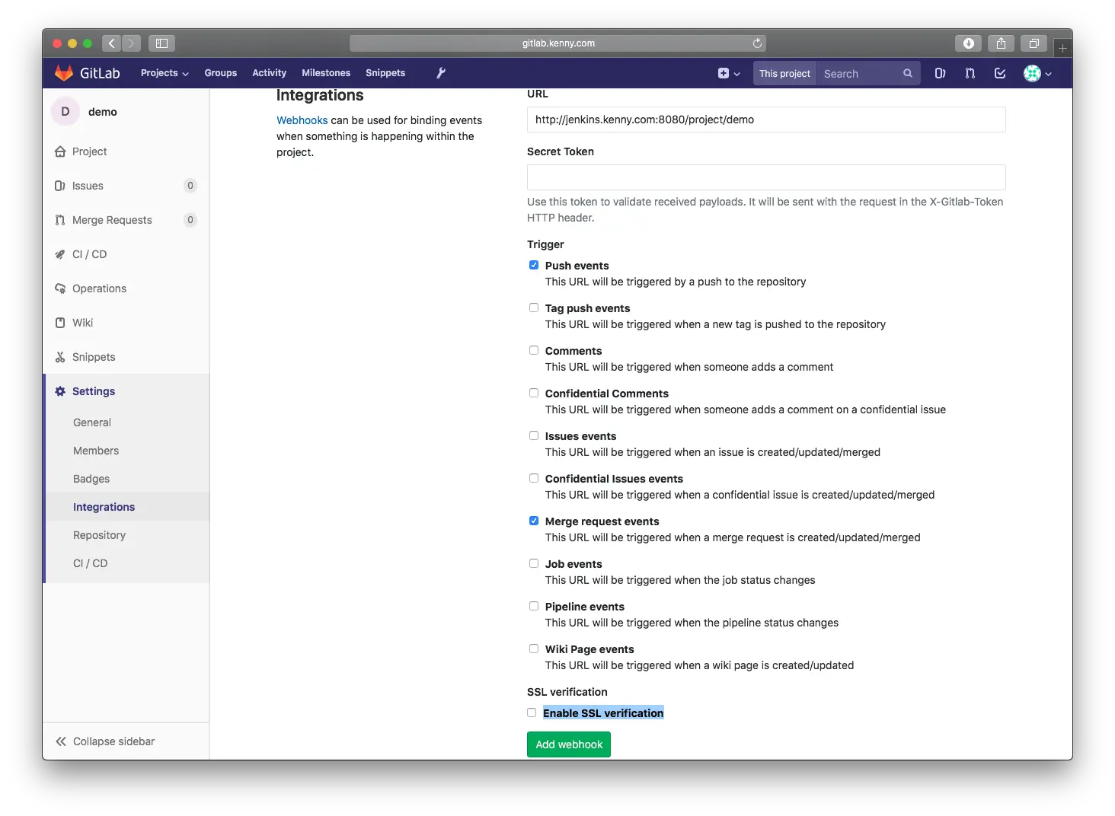Click the Snippets scissors icon
The height and width of the screenshot is (816, 1115).
click(x=60, y=357)
